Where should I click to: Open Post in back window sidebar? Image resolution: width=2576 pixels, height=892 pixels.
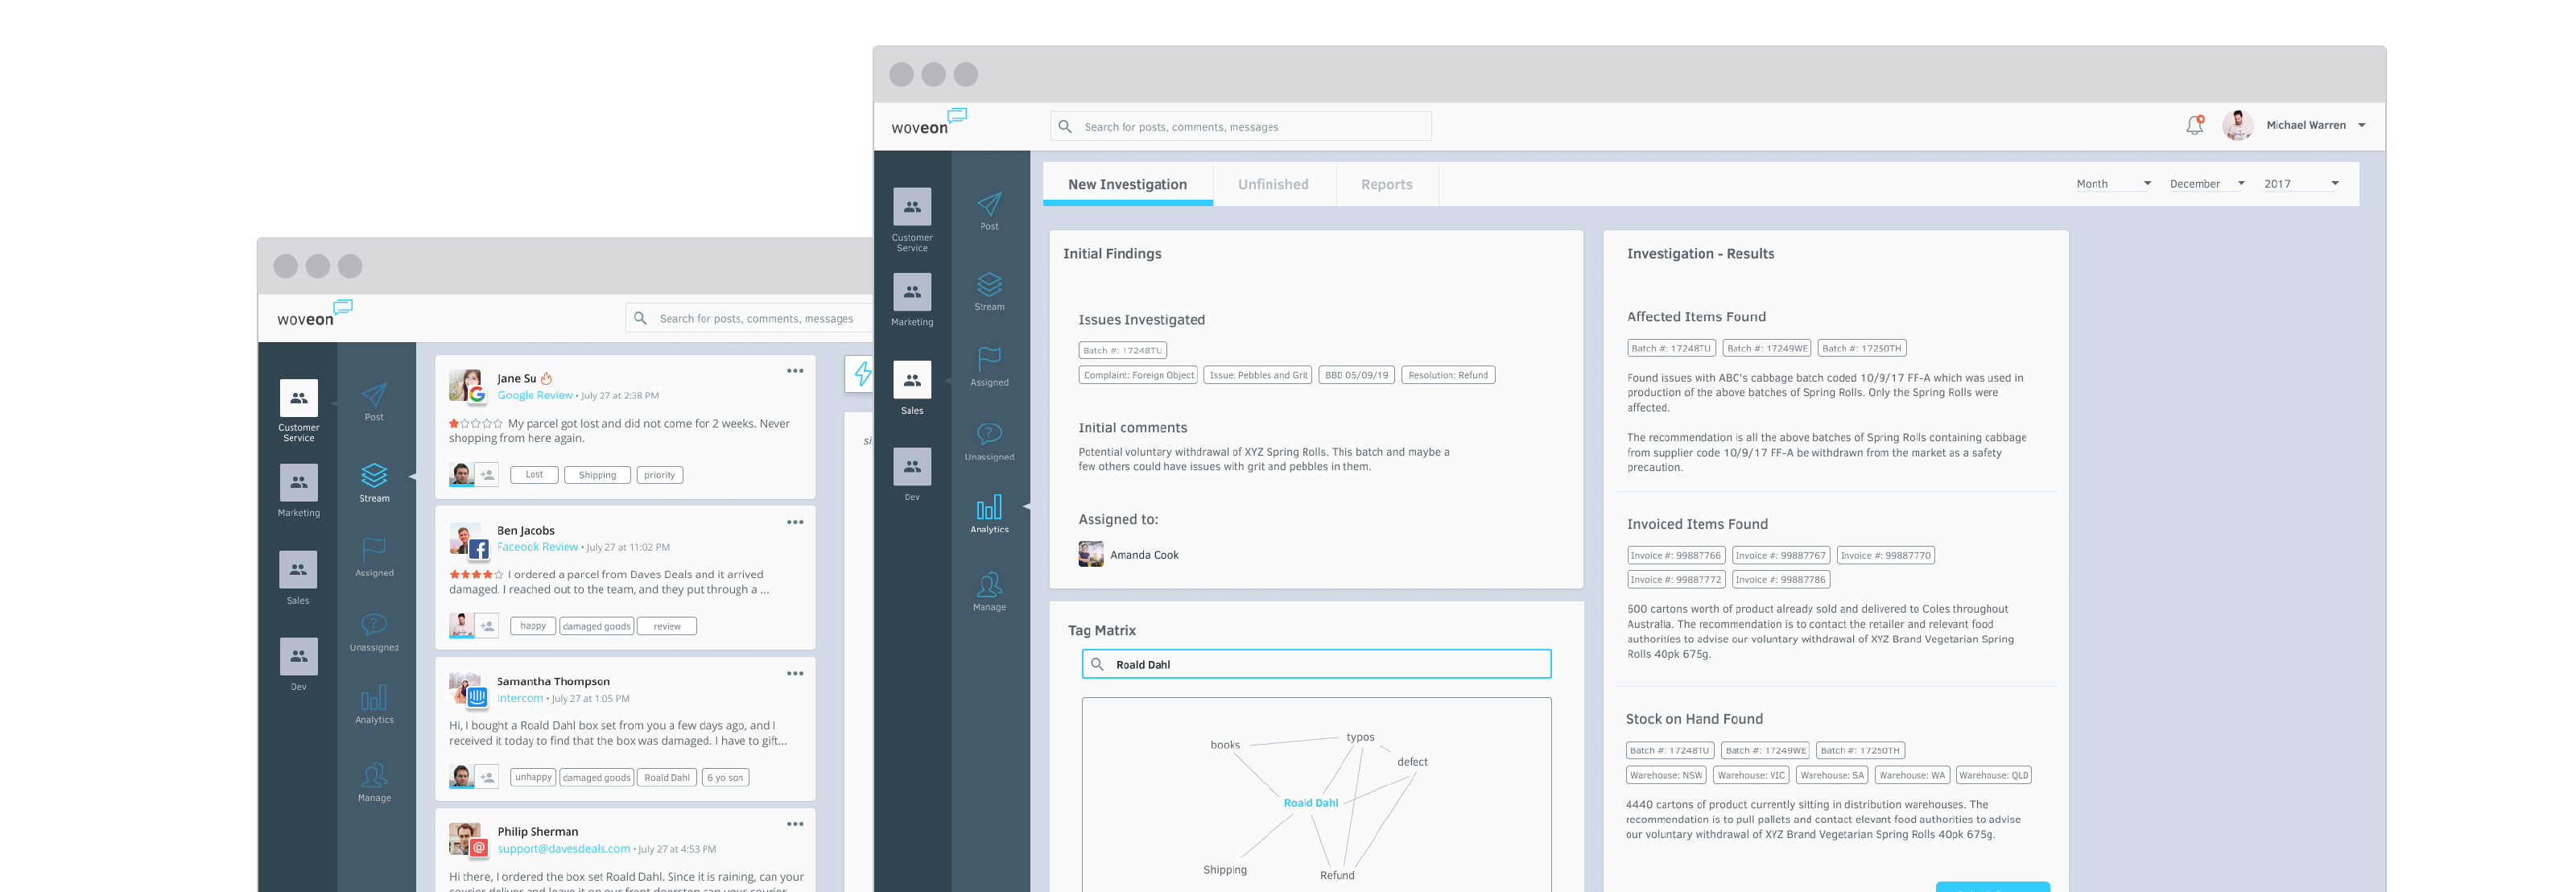(x=374, y=402)
